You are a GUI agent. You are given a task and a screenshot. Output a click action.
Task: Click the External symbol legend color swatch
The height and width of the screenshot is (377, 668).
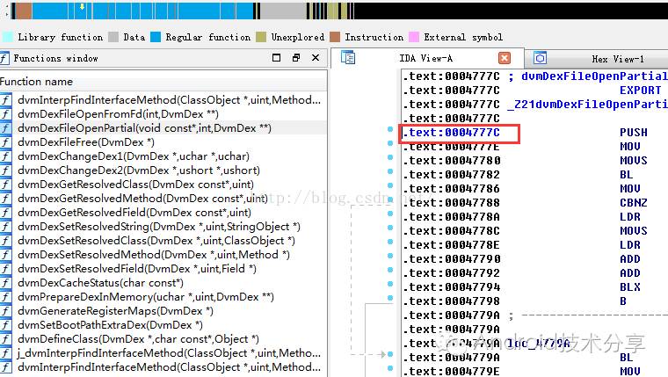(414, 37)
